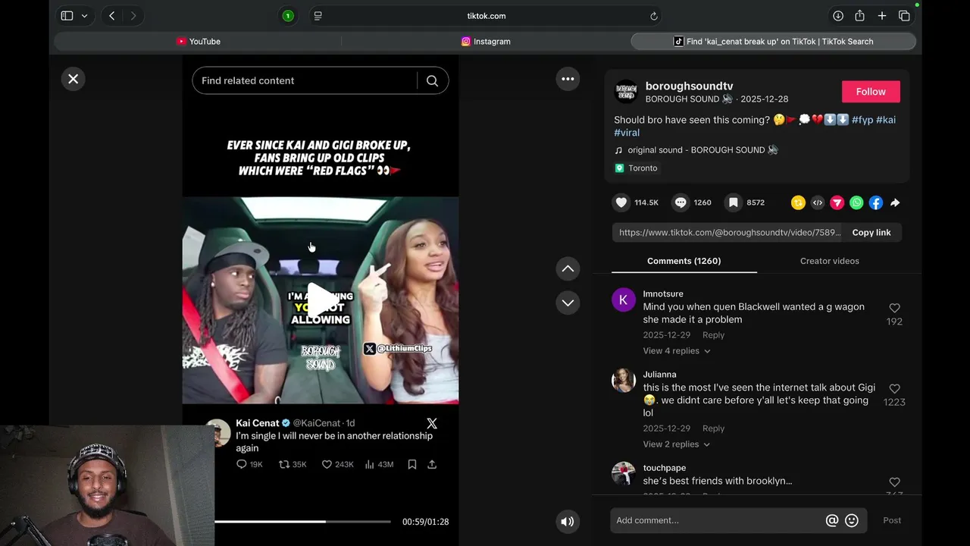Go back in Safari
The width and height of the screenshot is (970, 546).
point(111,16)
